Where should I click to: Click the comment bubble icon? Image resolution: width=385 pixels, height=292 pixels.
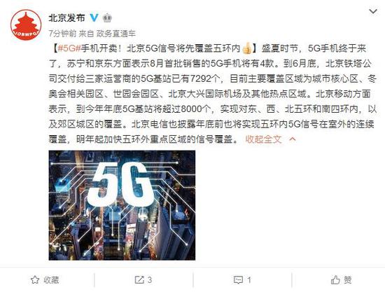238,279
